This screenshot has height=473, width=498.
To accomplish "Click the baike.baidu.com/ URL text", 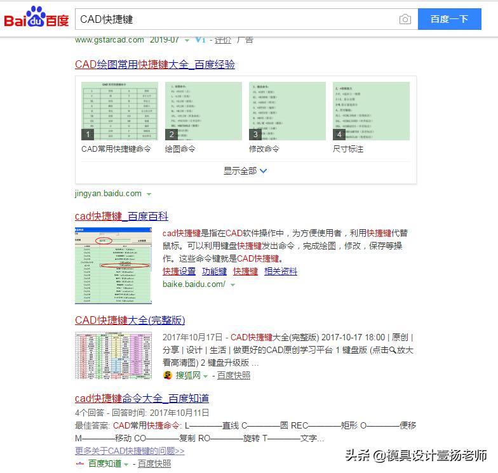I will 194,284.
